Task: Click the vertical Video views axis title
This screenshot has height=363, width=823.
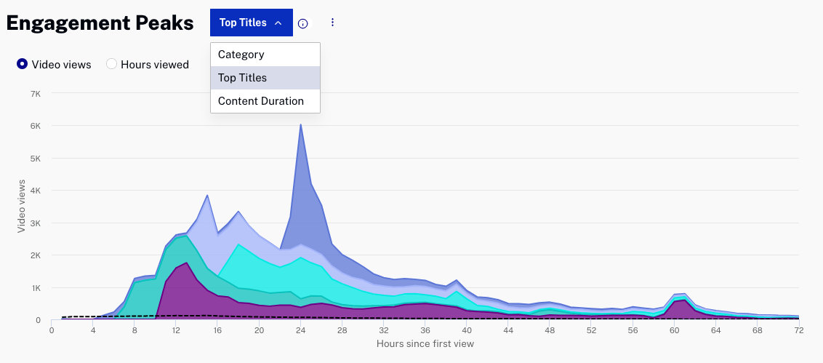Action: point(22,206)
